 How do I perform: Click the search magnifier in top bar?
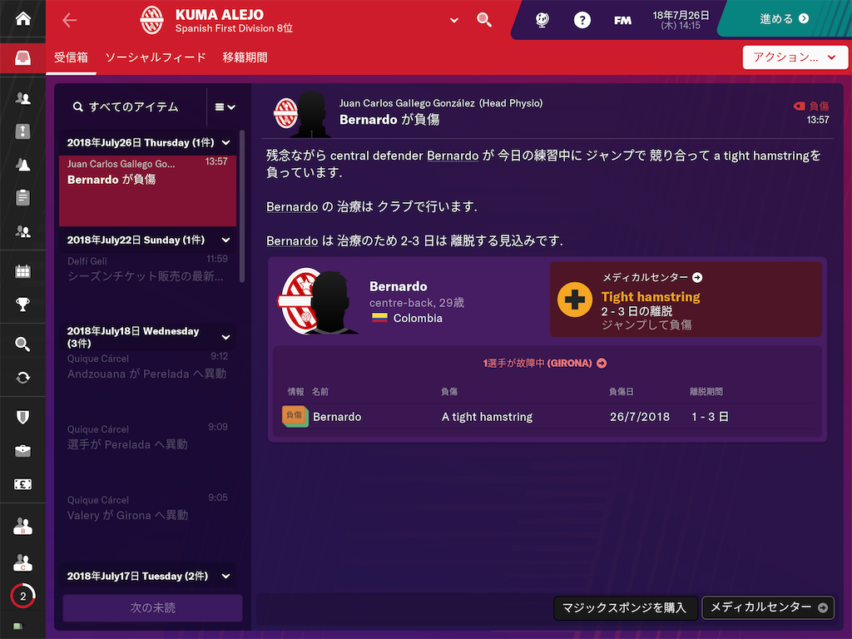pyautogui.click(x=484, y=20)
